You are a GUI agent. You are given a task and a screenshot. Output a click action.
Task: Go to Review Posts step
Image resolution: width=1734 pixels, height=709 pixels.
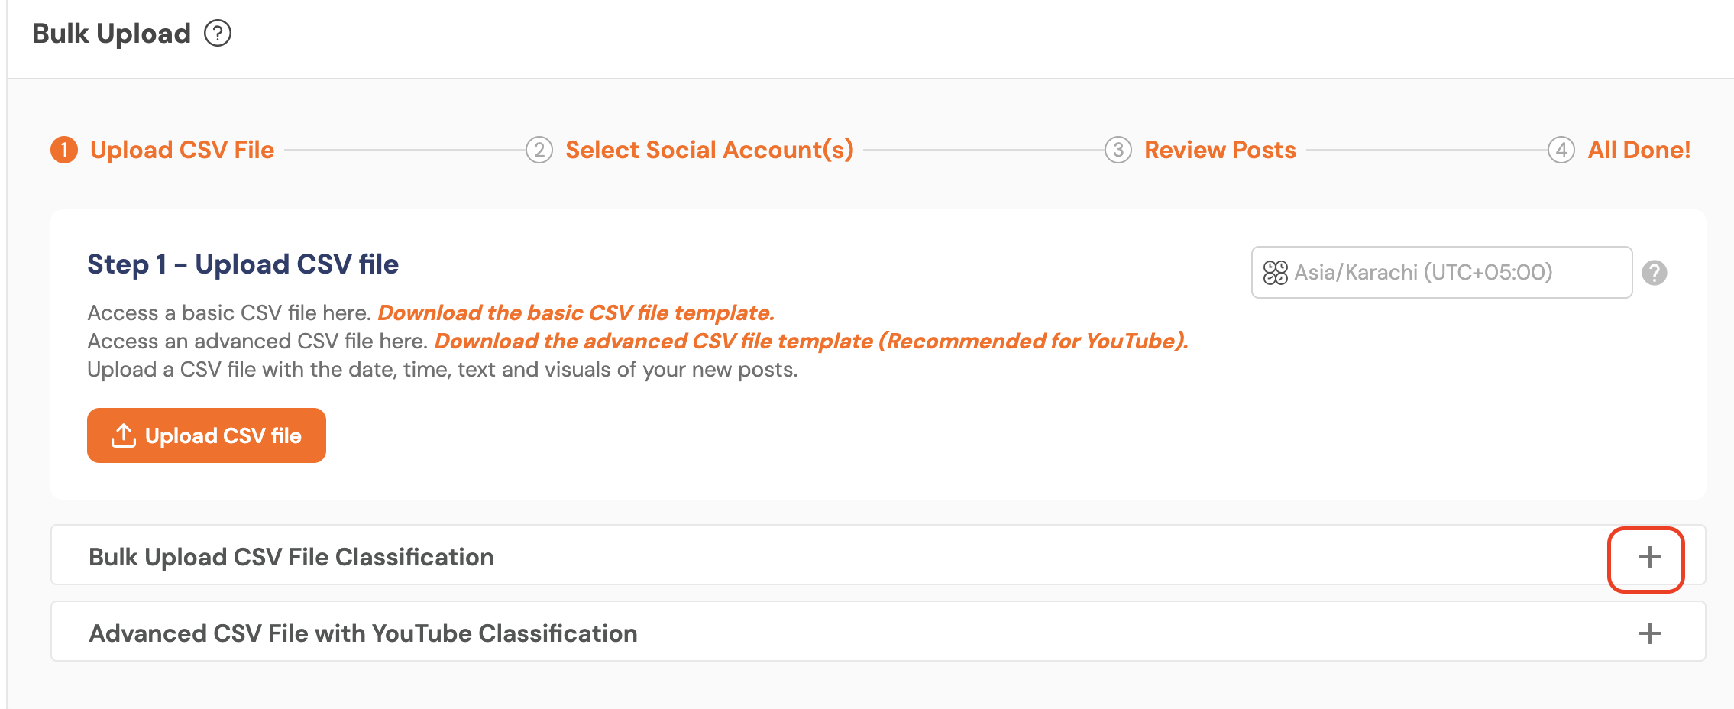point(1220,150)
